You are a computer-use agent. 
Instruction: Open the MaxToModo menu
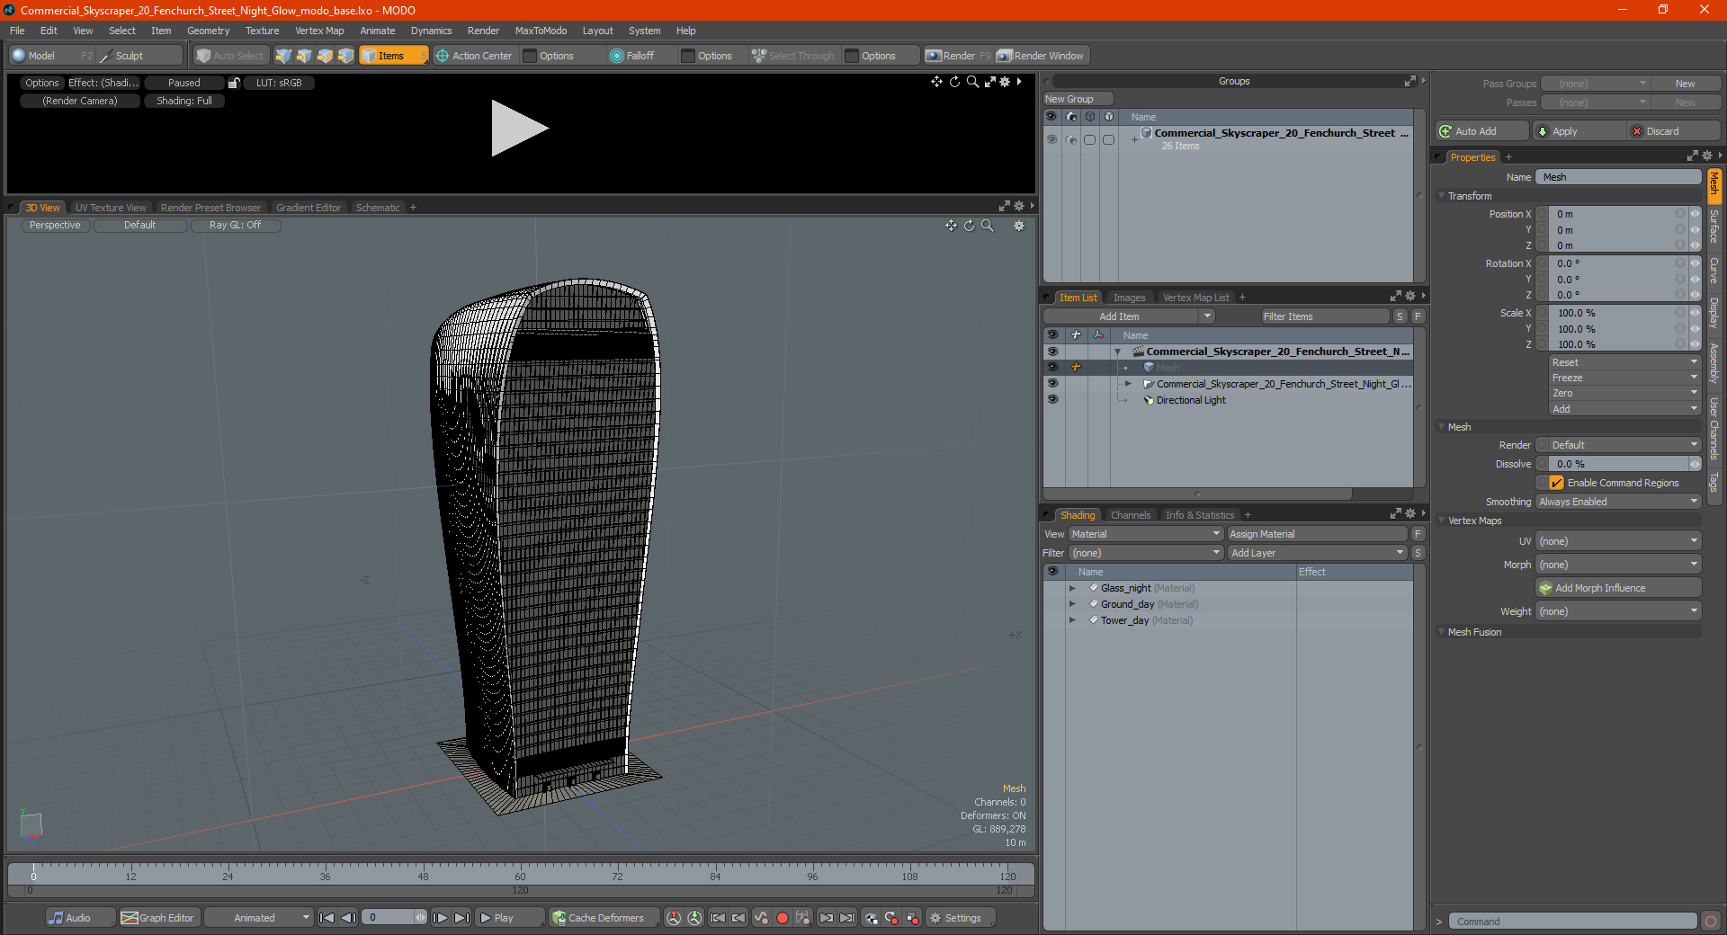541,31
